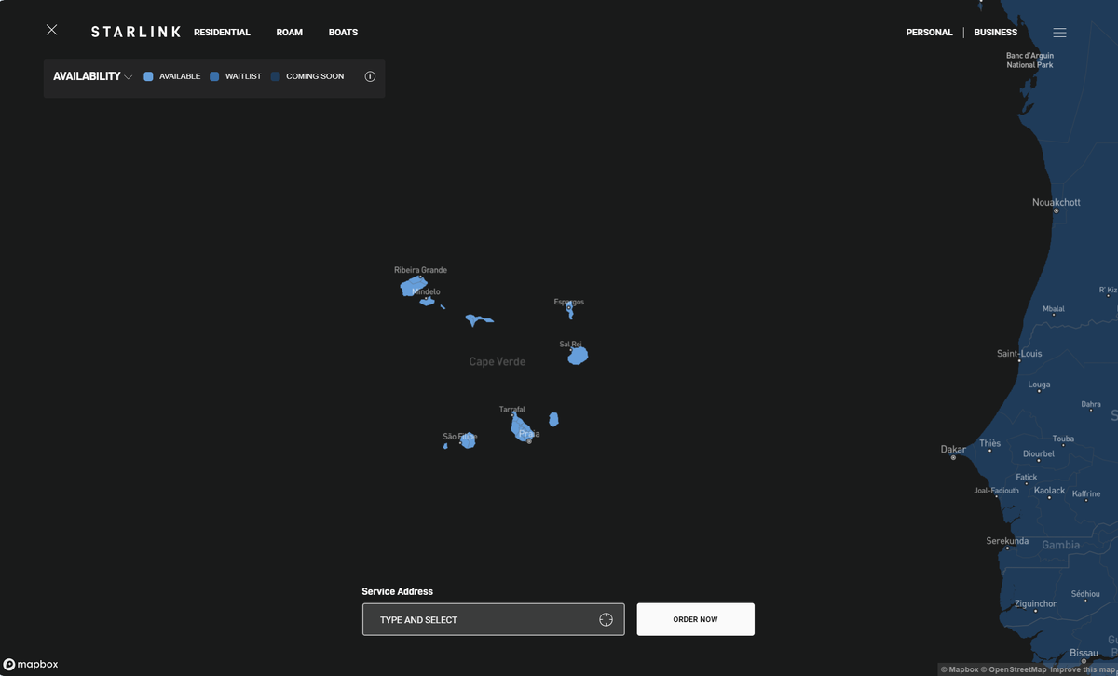
Task: Click the Joal-Fadiouth label
Action: coord(996,491)
